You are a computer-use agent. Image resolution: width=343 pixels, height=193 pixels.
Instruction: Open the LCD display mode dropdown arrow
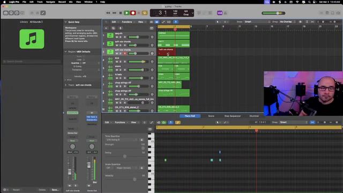(192, 13)
